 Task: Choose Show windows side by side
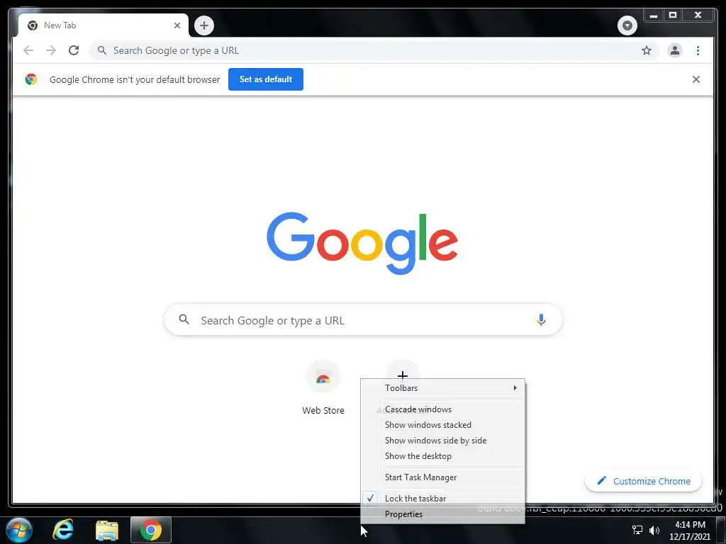[443, 441]
